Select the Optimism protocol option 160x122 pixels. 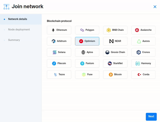point(87,41)
